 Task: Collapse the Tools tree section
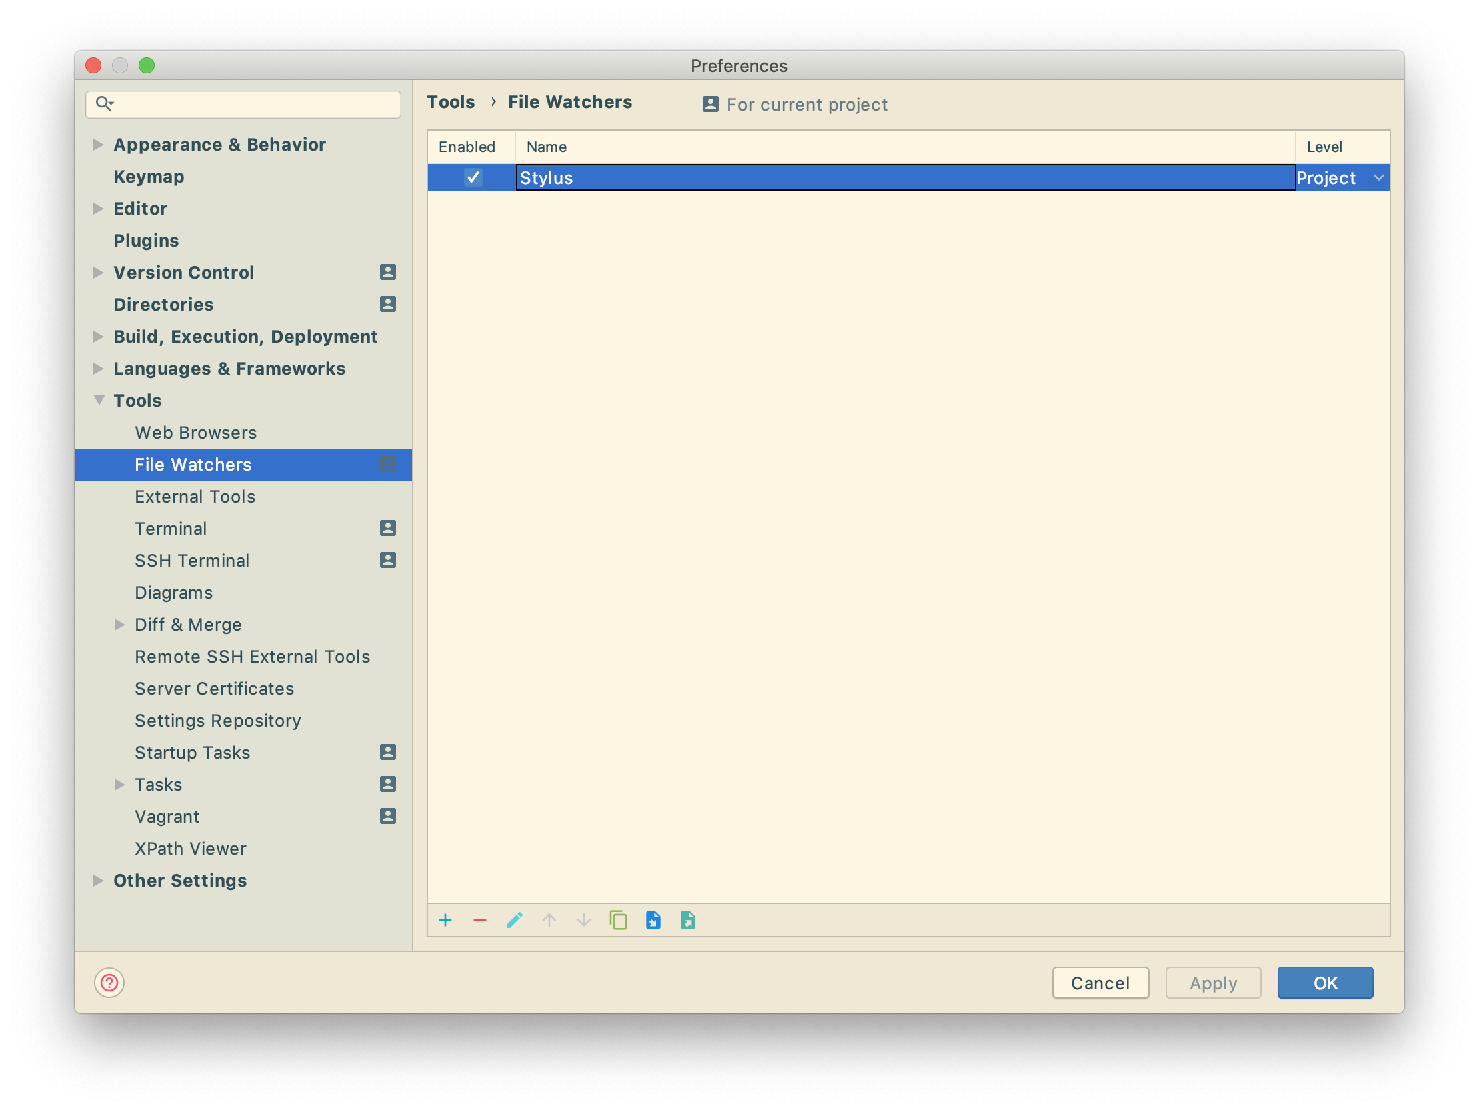[x=99, y=400]
